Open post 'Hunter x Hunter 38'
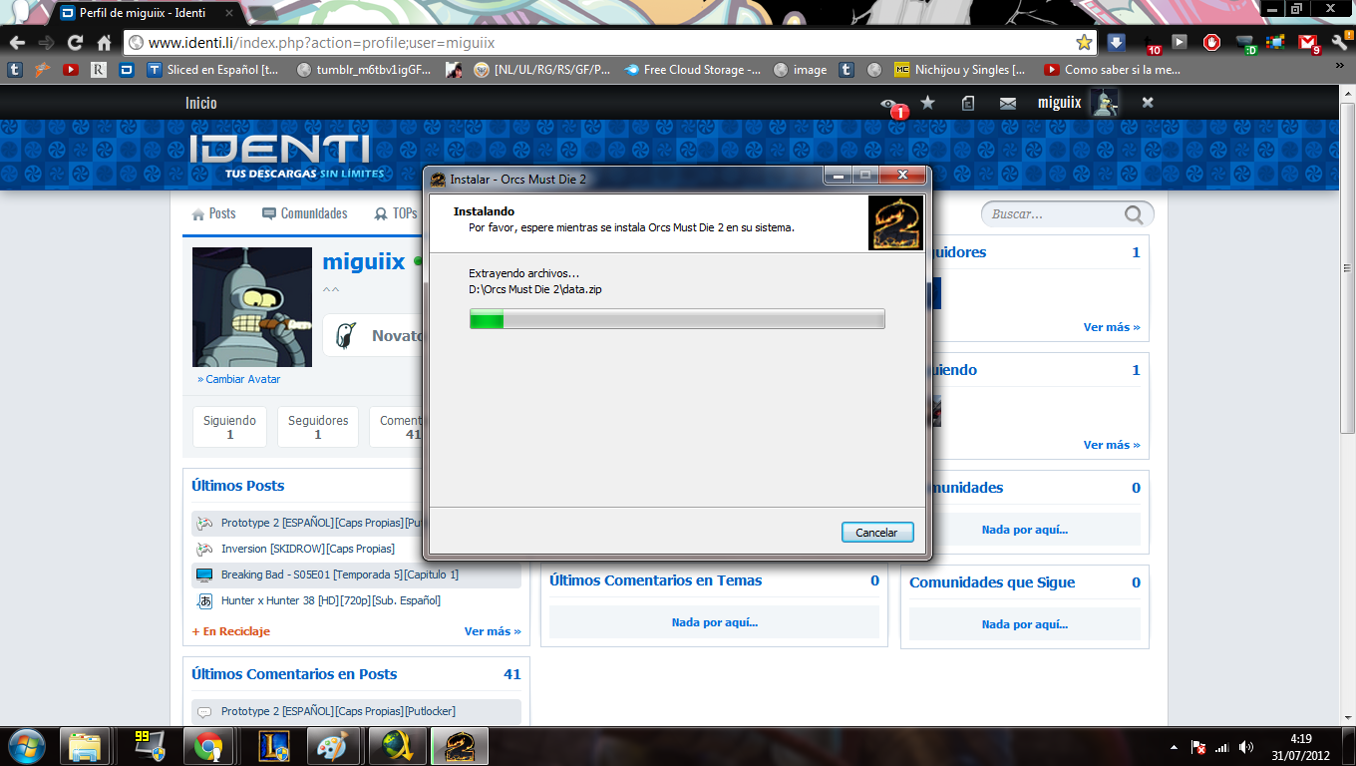The image size is (1356, 766). click(331, 600)
